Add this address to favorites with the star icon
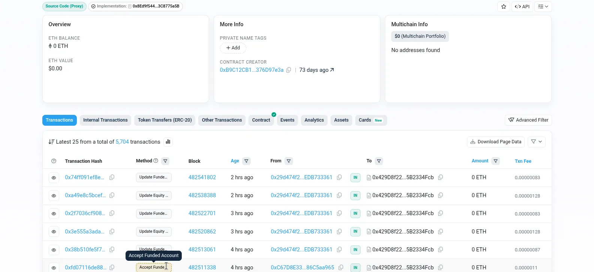The width and height of the screenshot is (594, 272). click(504, 7)
